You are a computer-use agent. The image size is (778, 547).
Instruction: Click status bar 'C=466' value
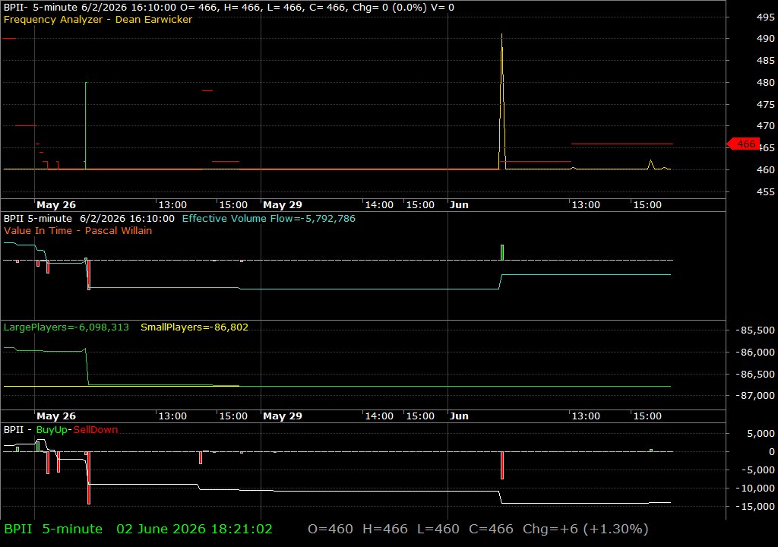tap(491, 529)
